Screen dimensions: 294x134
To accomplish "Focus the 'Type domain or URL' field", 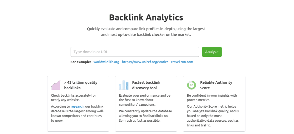I will (135, 52).
